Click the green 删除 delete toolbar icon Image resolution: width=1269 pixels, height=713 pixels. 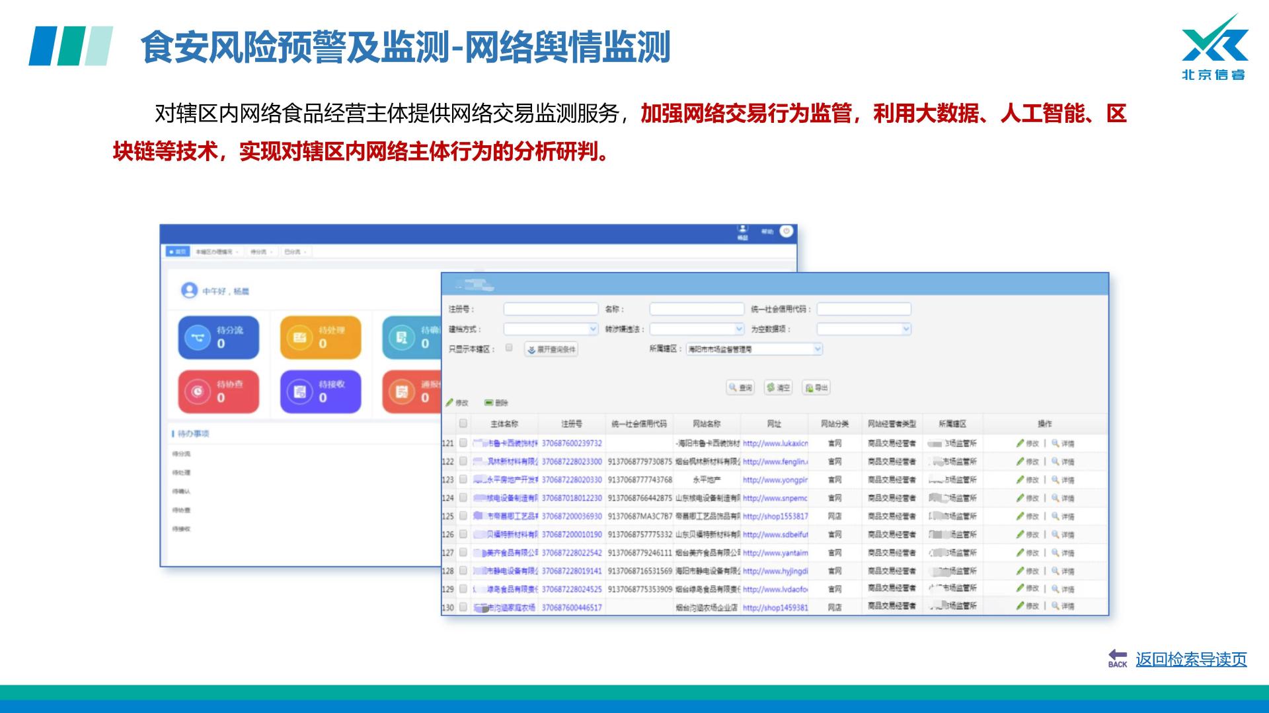click(x=489, y=402)
